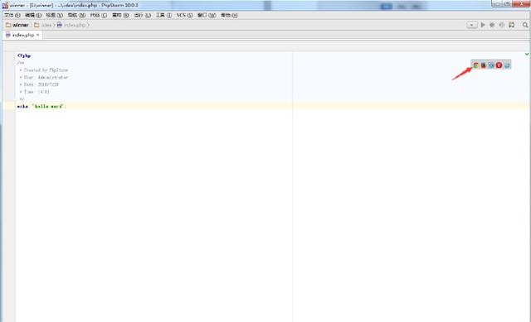Click index.php file breadcrumb
Screen dimensions: 531x322
pyautogui.click(x=71, y=25)
